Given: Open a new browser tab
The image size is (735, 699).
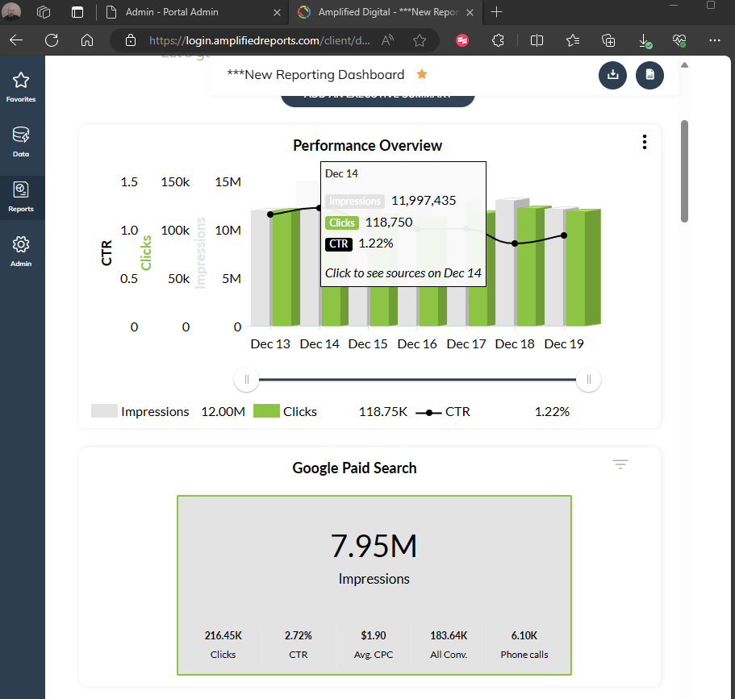Looking at the screenshot, I should coord(496,12).
